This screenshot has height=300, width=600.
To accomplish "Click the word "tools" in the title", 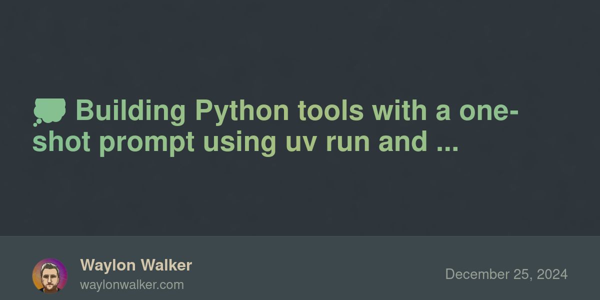I will (x=330, y=111).
